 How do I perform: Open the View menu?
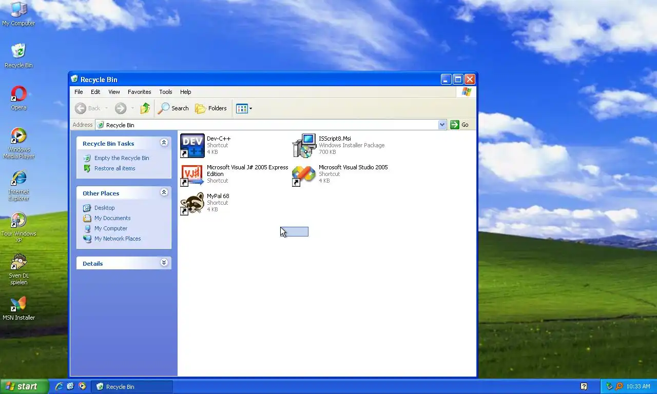114,92
